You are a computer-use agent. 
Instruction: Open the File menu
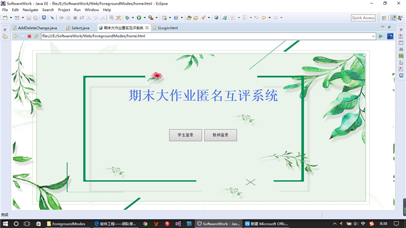pyautogui.click(x=5, y=10)
